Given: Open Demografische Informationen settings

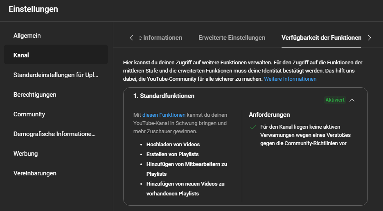Looking at the screenshot, I should pos(54,134).
